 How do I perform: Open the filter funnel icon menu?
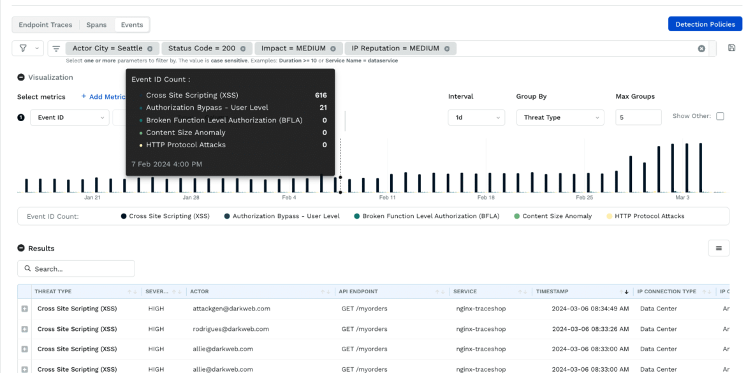[27, 48]
